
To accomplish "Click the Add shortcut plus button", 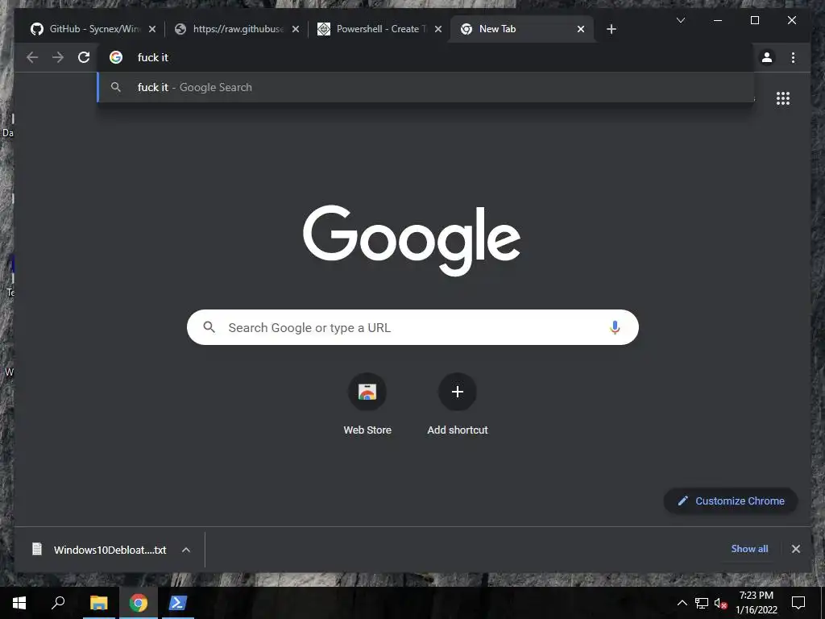I will 458,392.
